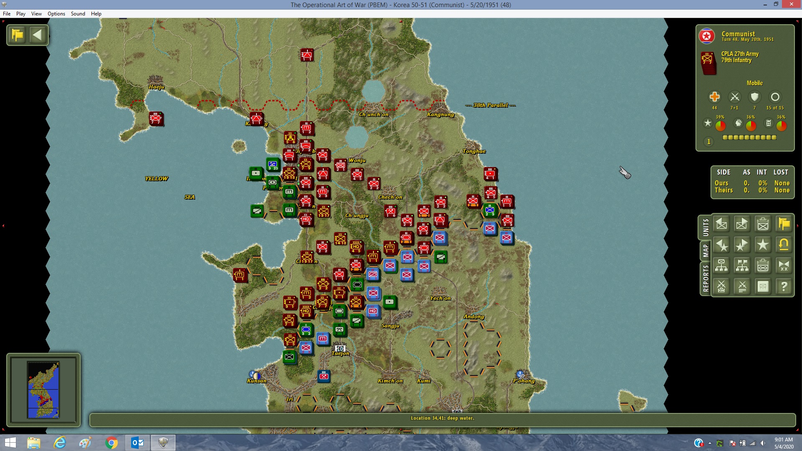Open Windows Start button
802x451 pixels.
click(x=10, y=443)
